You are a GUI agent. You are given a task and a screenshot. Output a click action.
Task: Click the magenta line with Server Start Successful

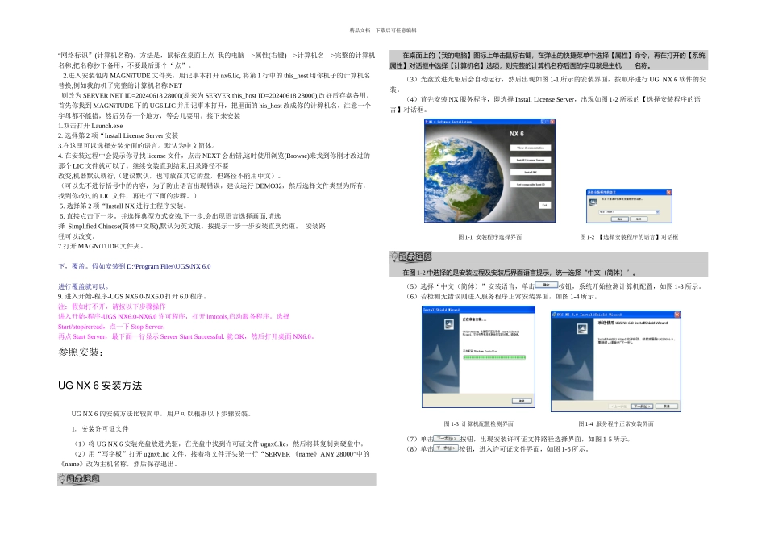(x=186, y=336)
